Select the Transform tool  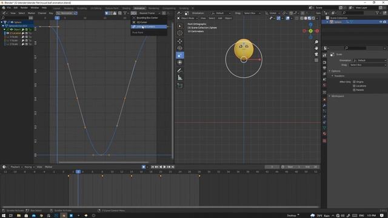[x=180, y=62]
